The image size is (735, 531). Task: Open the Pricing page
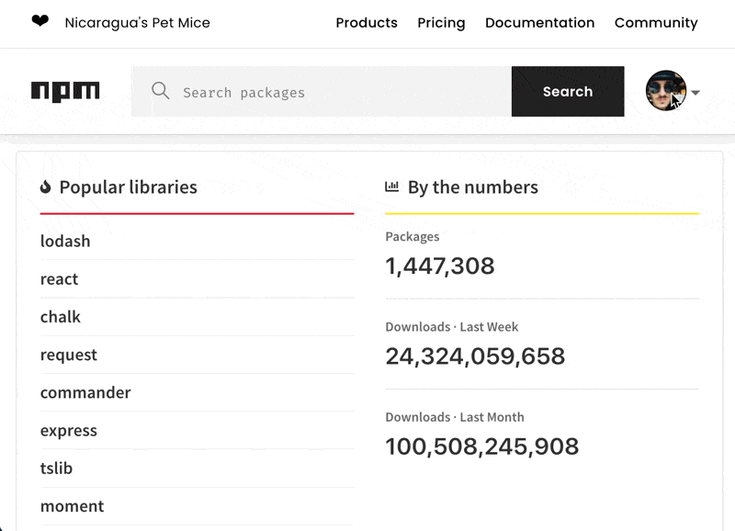[441, 22]
